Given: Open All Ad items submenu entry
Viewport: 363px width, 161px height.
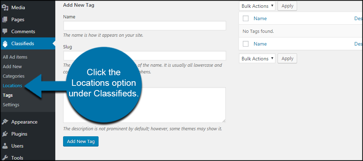Looking at the screenshot, I should click(15, 57).
